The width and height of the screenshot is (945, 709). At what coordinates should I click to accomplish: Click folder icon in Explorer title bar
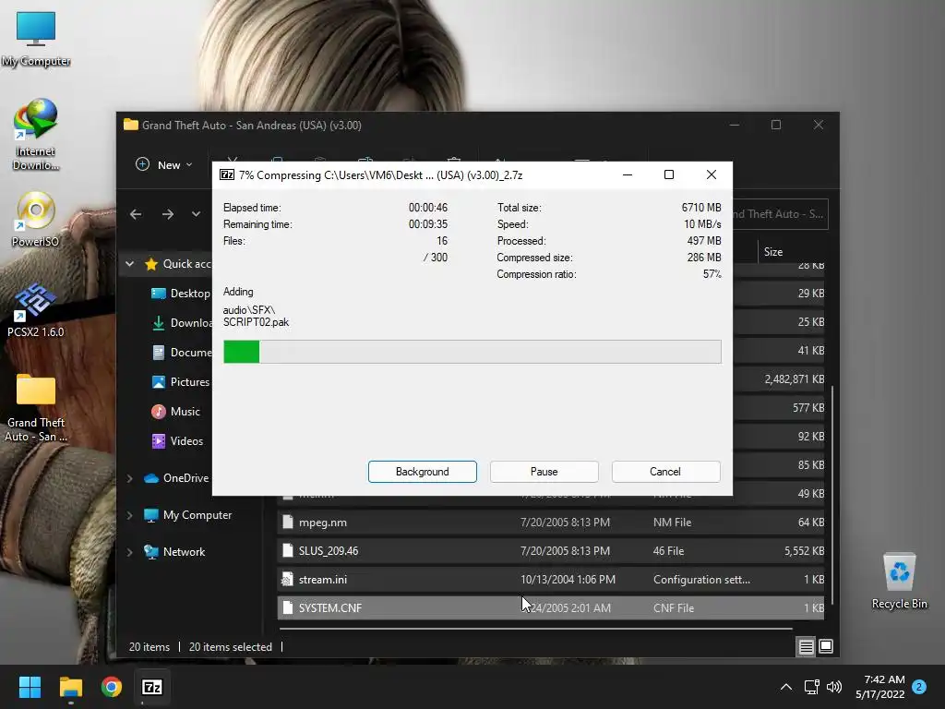pos(131,125)
